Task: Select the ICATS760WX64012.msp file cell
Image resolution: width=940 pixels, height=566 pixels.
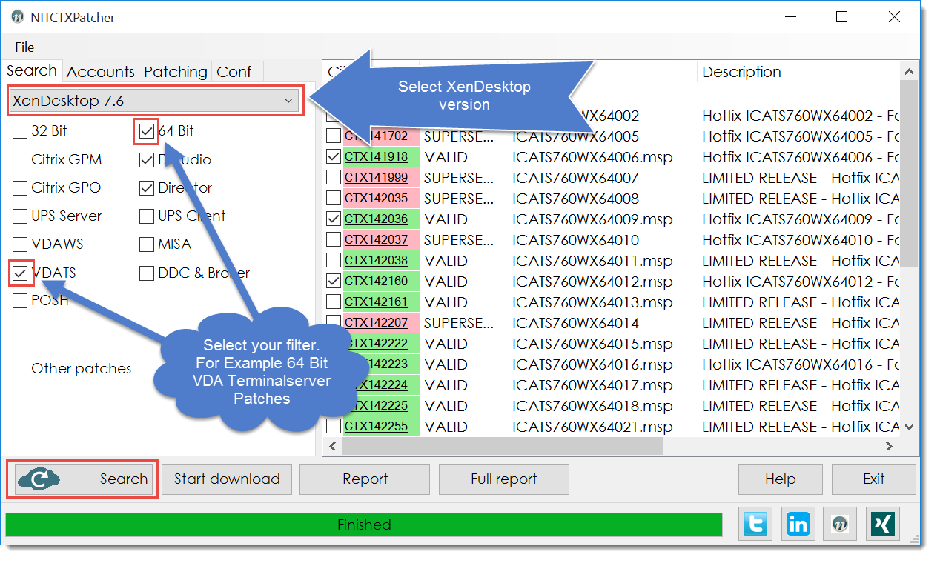Action: pyautogui.click(x=592, y=282)
